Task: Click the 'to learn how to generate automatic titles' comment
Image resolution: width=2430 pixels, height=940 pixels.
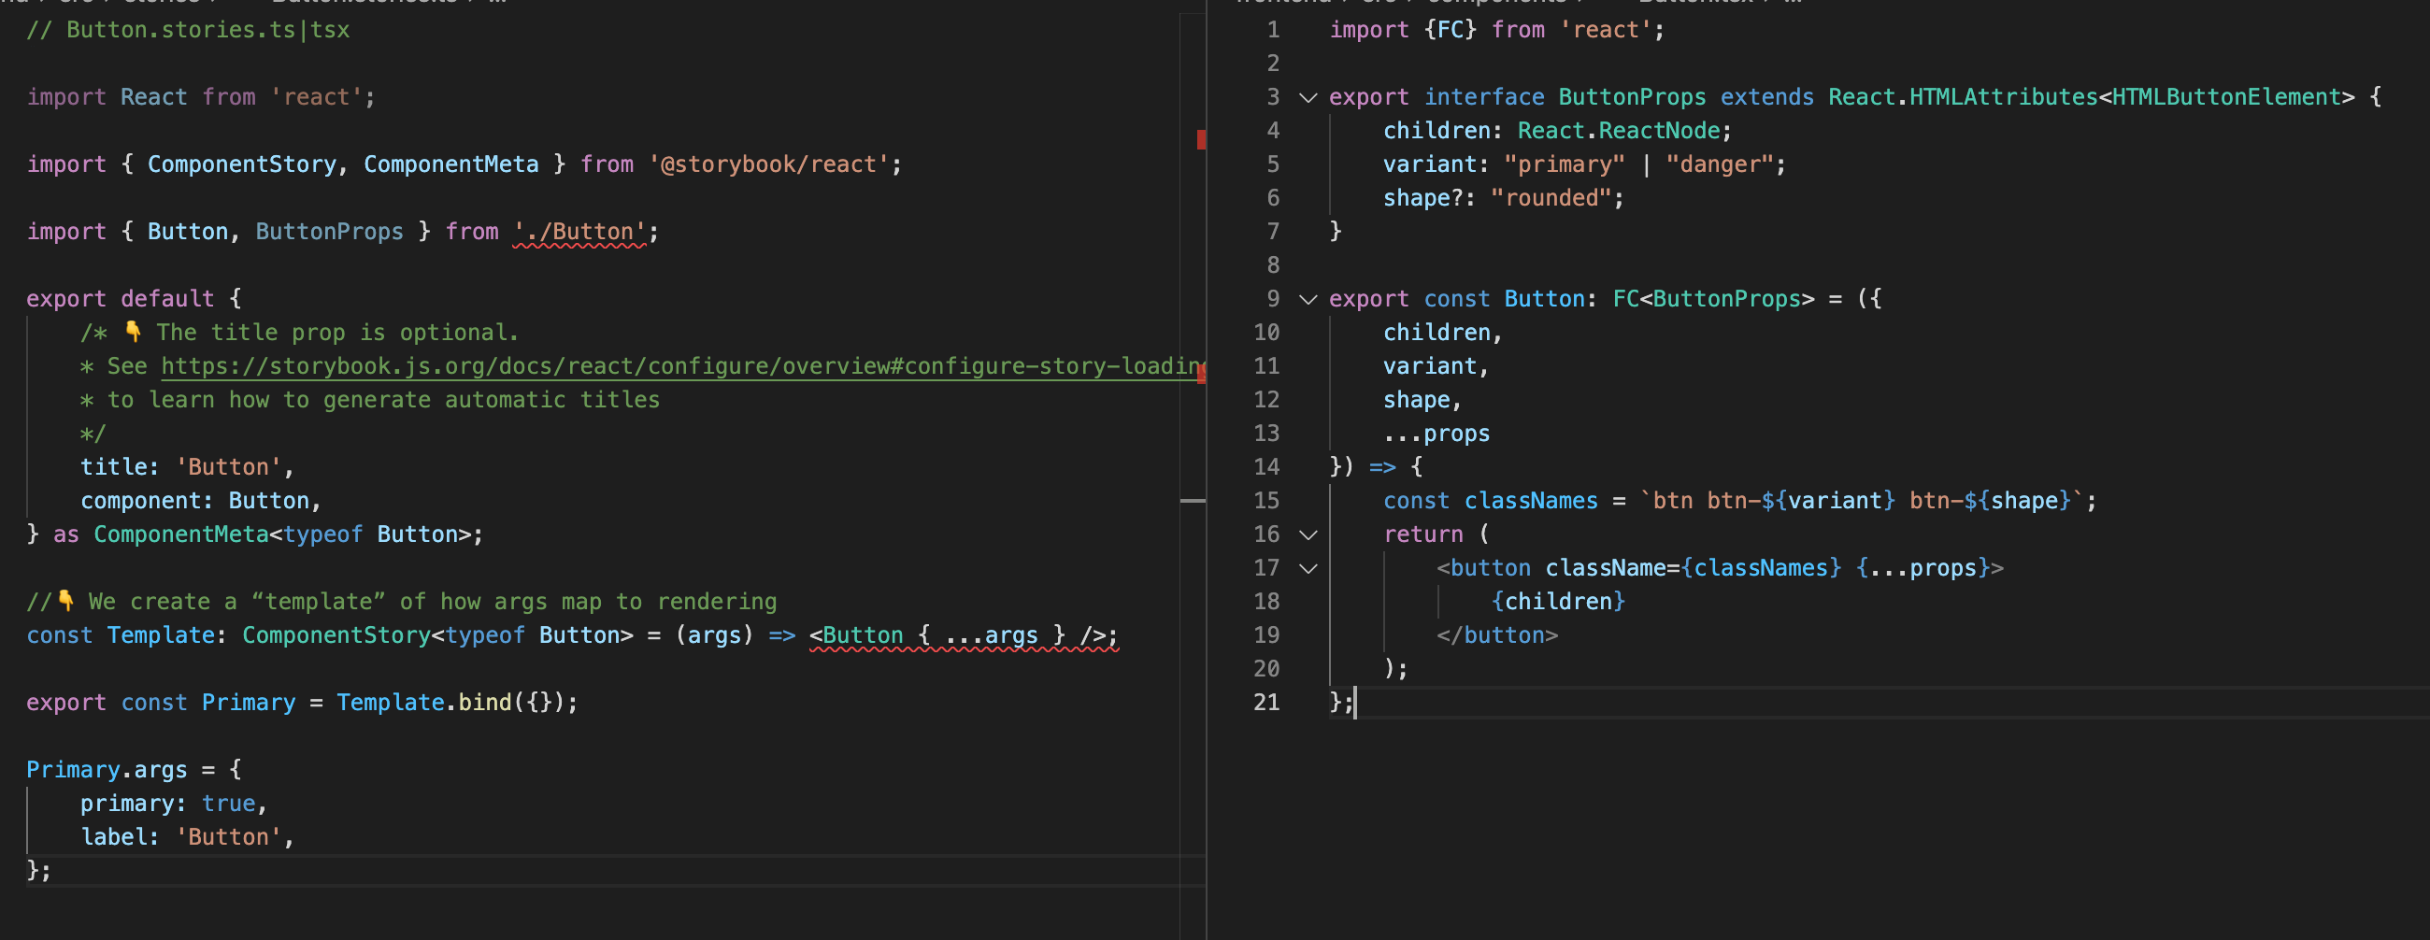Action: [383, 400]
